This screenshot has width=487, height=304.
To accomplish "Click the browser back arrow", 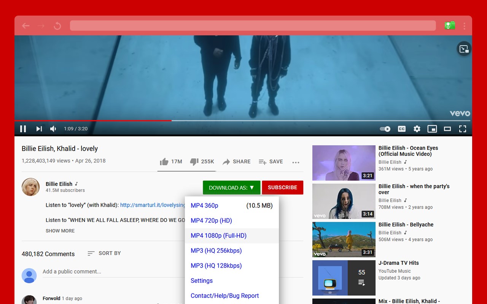I will pos(25,26).
